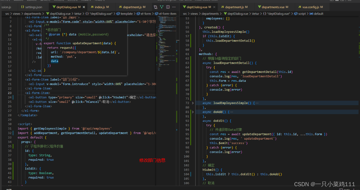Click 'this.loadEmployeesSimple()' on line 56
Image resolution: width=360 pixels, height=190 pixels.
(x=226, y=32)
